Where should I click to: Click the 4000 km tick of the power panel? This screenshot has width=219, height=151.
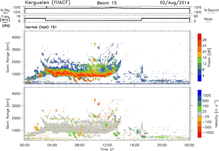click(x=16, y=37)
